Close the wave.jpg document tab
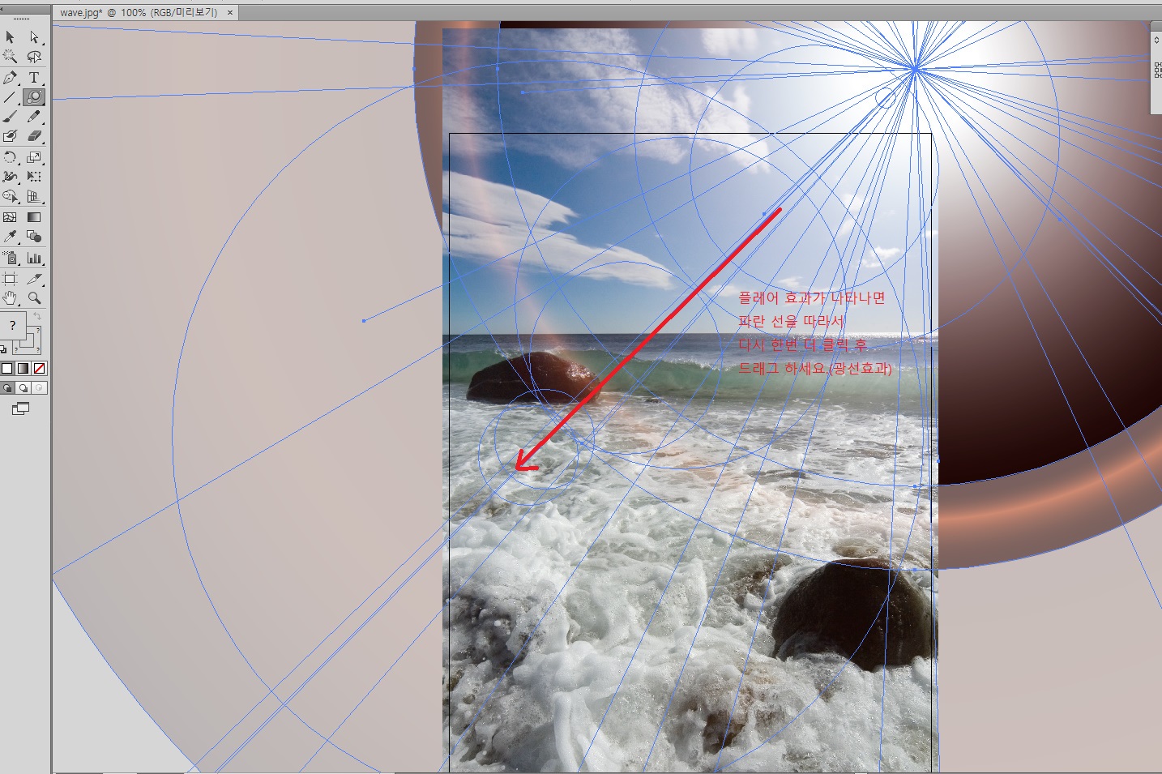 pos(230,13)
